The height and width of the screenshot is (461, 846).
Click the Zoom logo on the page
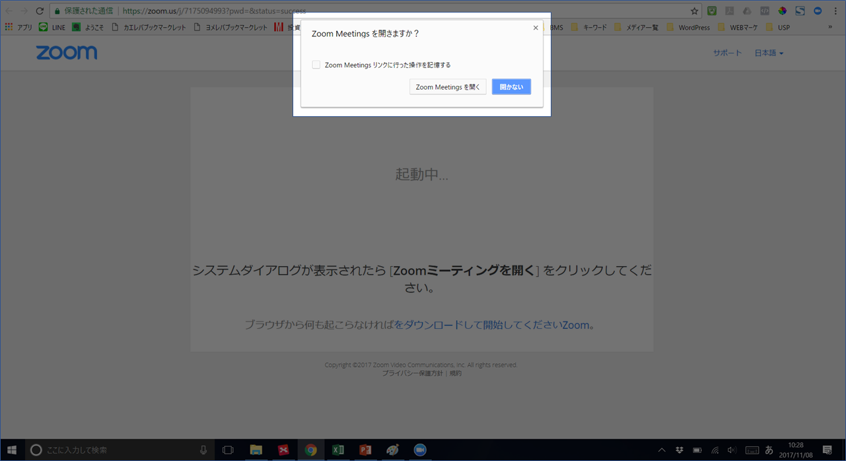[67, 53]
